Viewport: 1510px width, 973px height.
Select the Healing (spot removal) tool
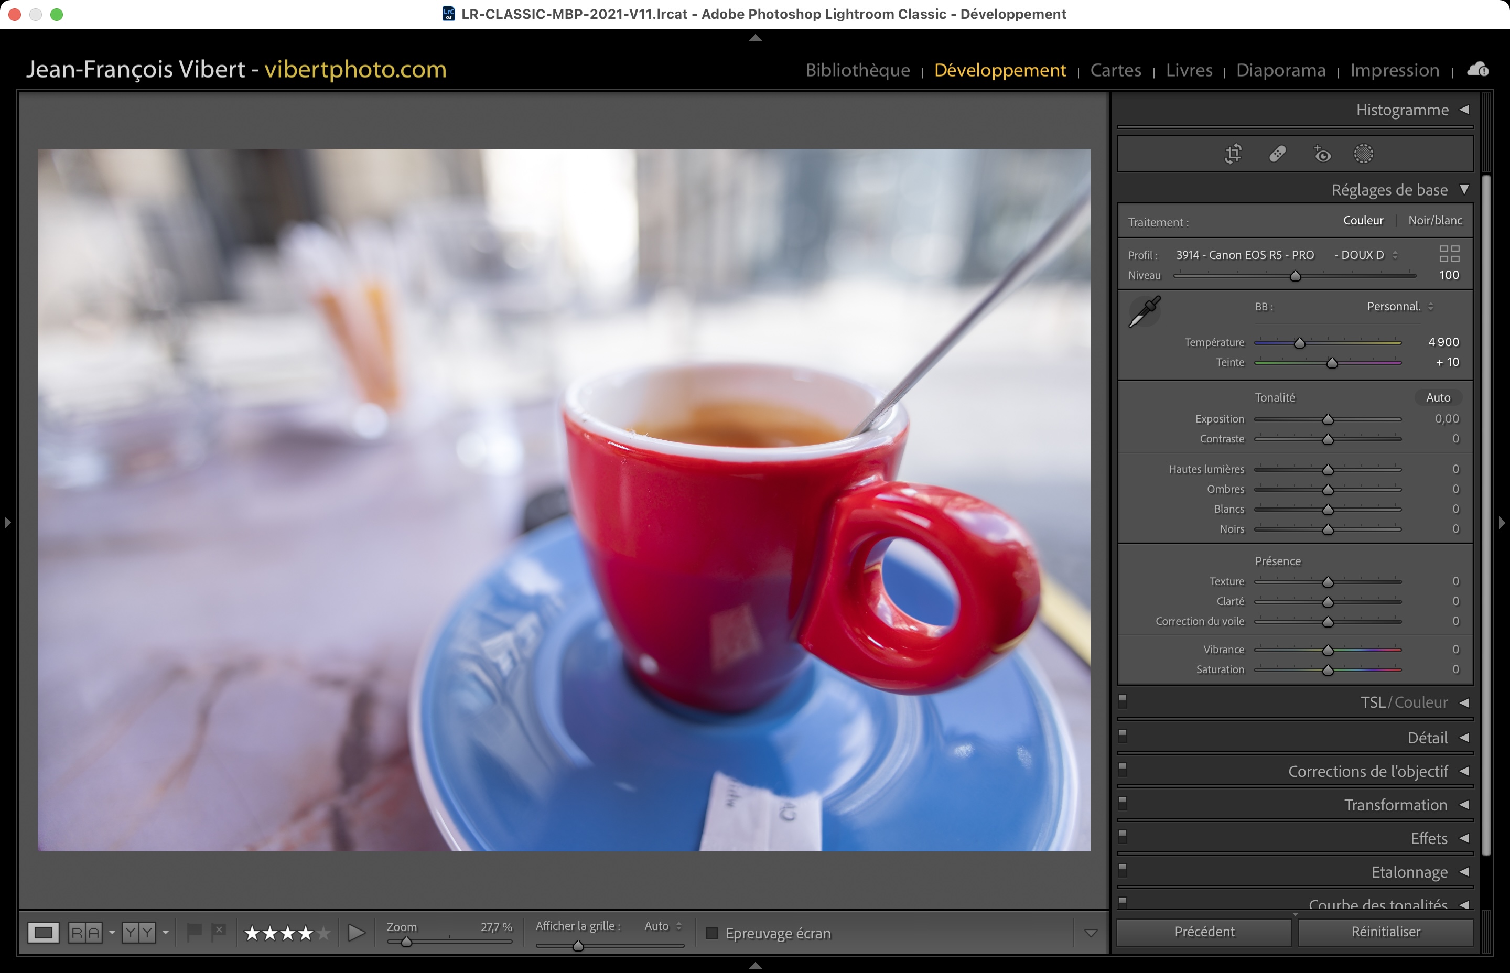pyautogui.click(x=1278, y=154)
